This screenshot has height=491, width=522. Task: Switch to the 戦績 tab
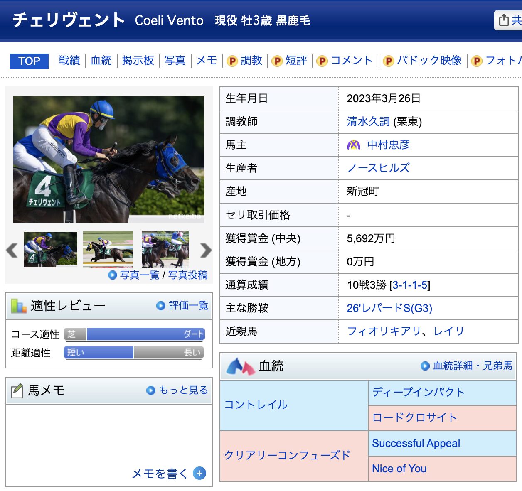(69, 61)
